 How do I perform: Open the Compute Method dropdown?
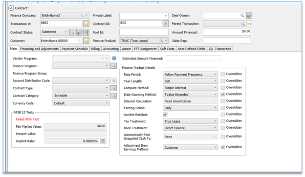point(216,88)
